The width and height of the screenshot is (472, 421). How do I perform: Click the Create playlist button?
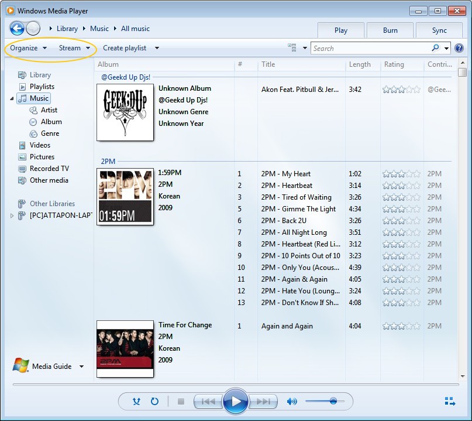[125, 48]
